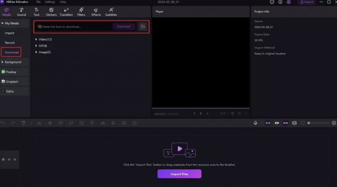Click the scissors split icon

[39, 123]
